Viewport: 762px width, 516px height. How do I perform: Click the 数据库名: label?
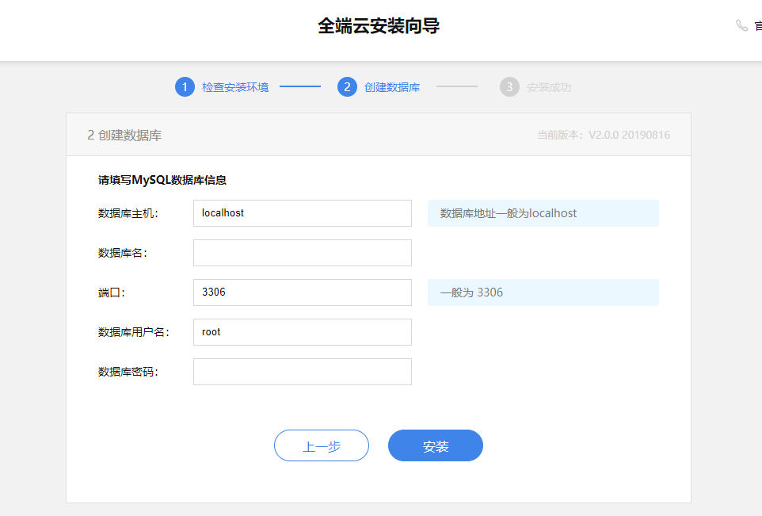pyautogui.click(x=123, y=253)
